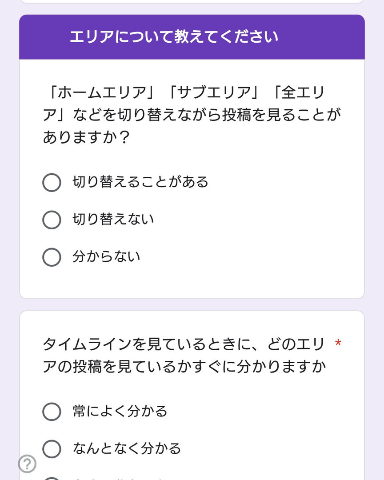Tap the 常によく分かる option label text
The height and width of the screenshot is (480, 384).
coord(120,412)
